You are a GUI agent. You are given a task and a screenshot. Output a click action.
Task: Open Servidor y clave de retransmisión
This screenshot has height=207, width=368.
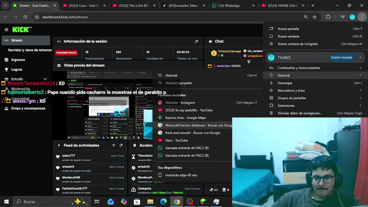tap(30, 50)
